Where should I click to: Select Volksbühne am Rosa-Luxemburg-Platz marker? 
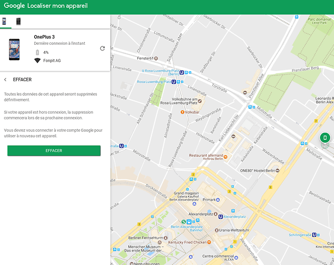(200, 101)
